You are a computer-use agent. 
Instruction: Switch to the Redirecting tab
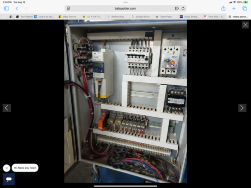click(x=117, y=17)
